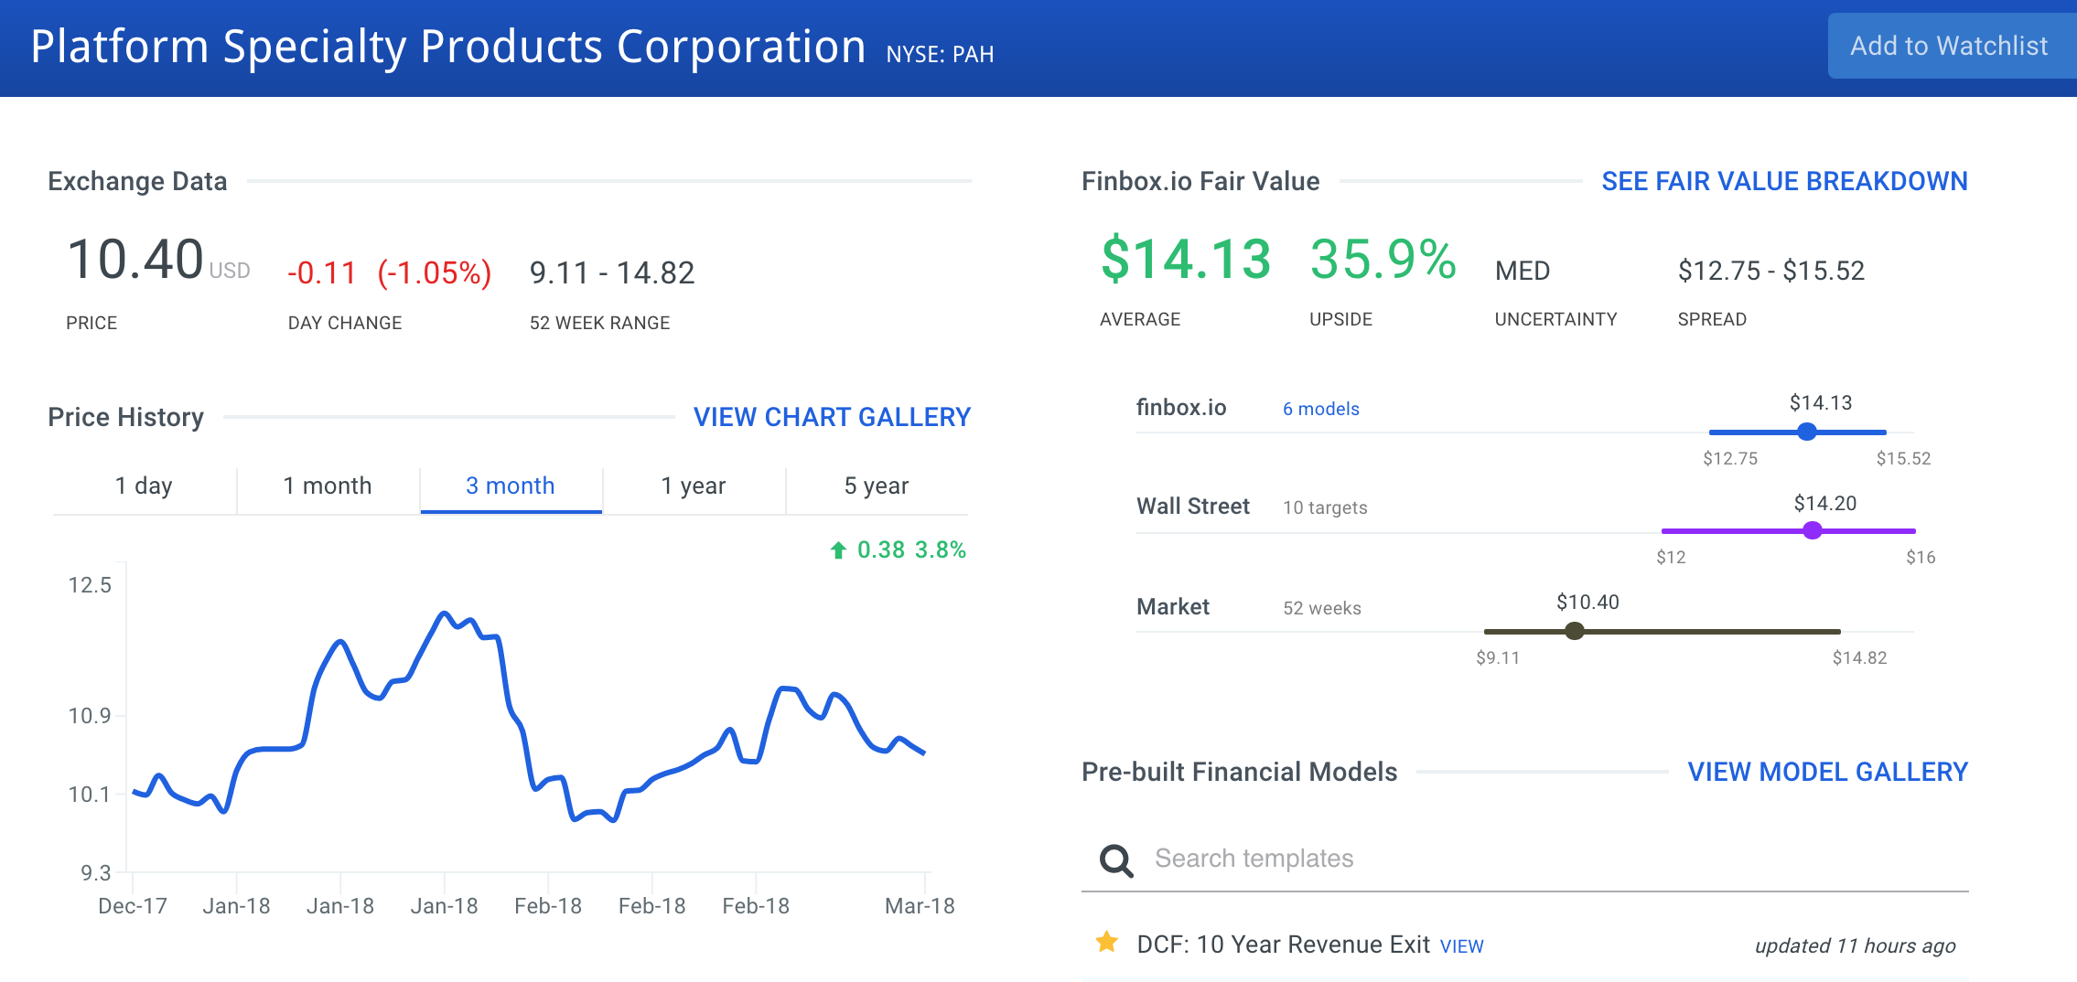Click the Mar-18 axis label

click(920, 906)
